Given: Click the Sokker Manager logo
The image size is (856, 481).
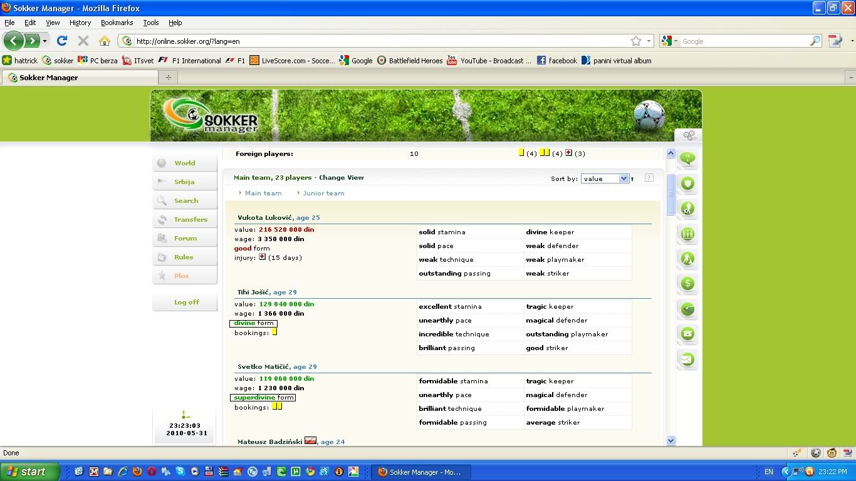Looking at the screenshot, I should click(212, 115).
